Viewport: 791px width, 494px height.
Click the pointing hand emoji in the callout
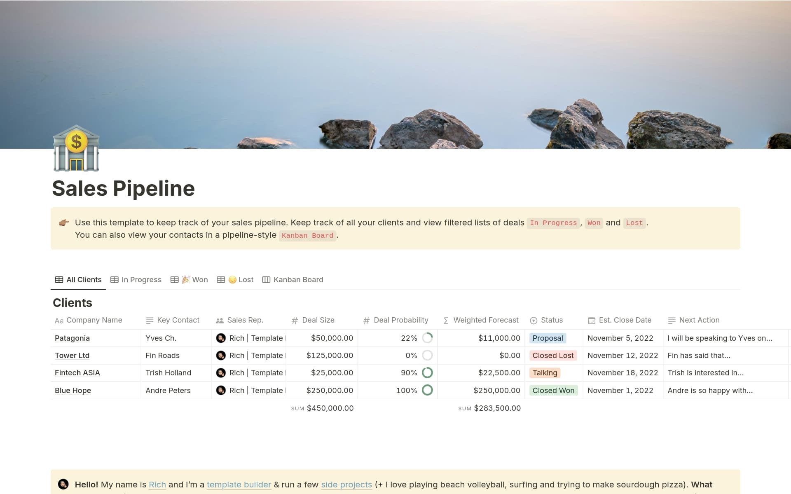click(64, 223)
